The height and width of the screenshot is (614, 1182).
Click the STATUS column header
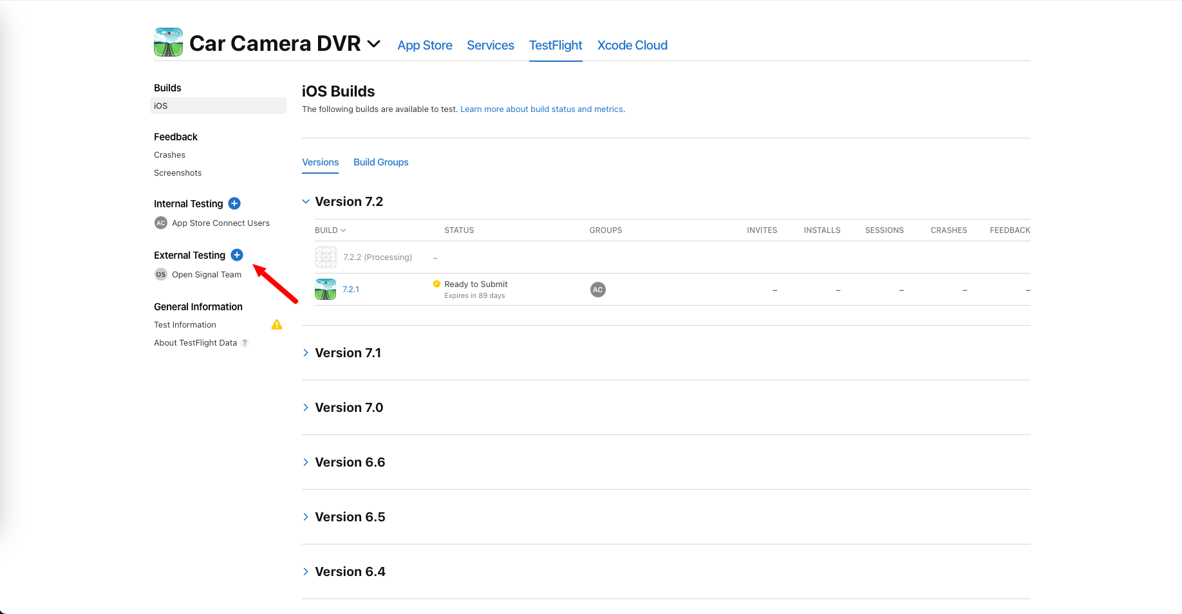pos(459,230)
